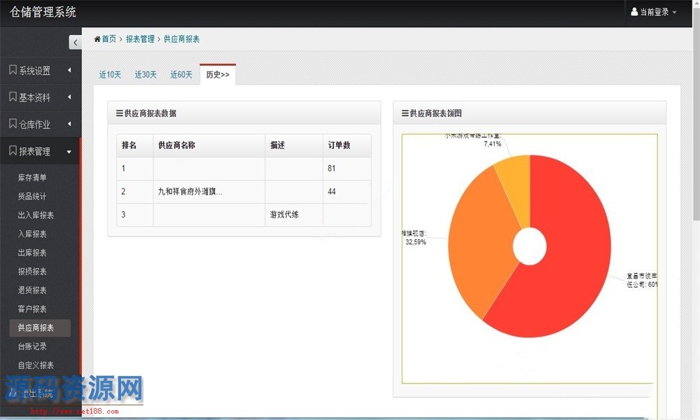This screenshot has height=420, width=700.
Task: Open the 当前登录 user dropdown
Action: [654, 13]
